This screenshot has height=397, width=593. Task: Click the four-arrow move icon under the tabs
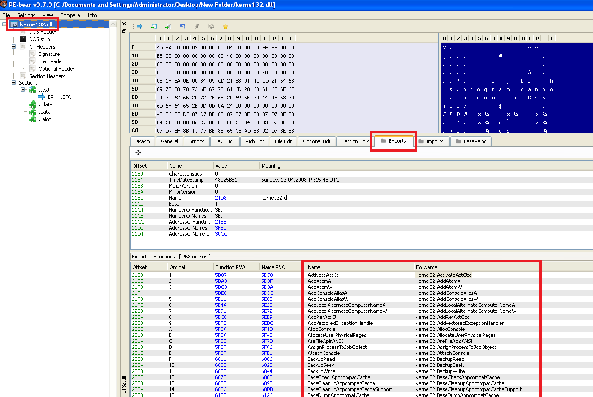point(138,152)
